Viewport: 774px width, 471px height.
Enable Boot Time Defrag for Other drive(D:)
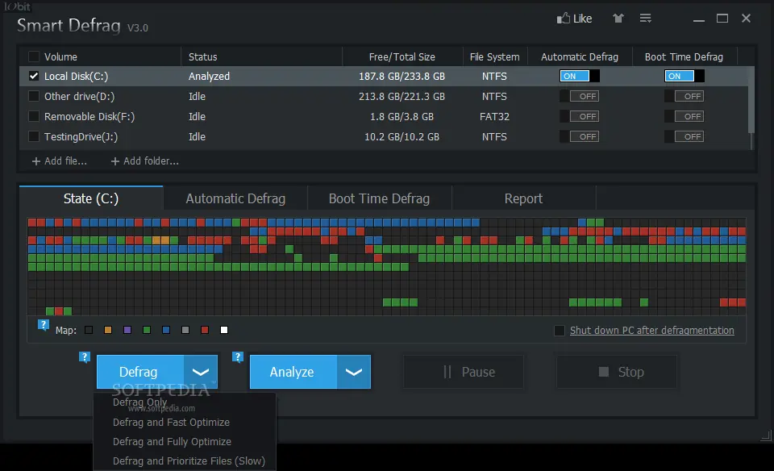pyautogui.click(x=685, y=96)
